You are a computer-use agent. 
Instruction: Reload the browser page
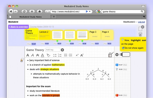(24, 12)
